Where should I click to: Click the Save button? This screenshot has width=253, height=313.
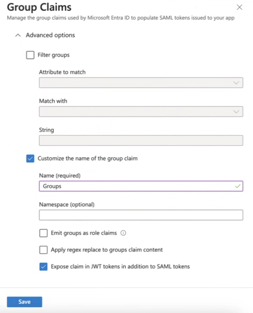point(25,302)
